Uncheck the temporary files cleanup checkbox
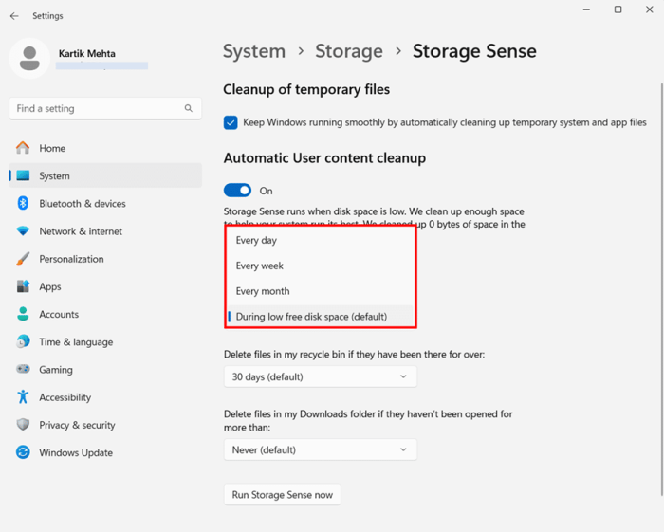Image resolution: width=664 pixels, height=532 pixels. click(x=231, y=122)
